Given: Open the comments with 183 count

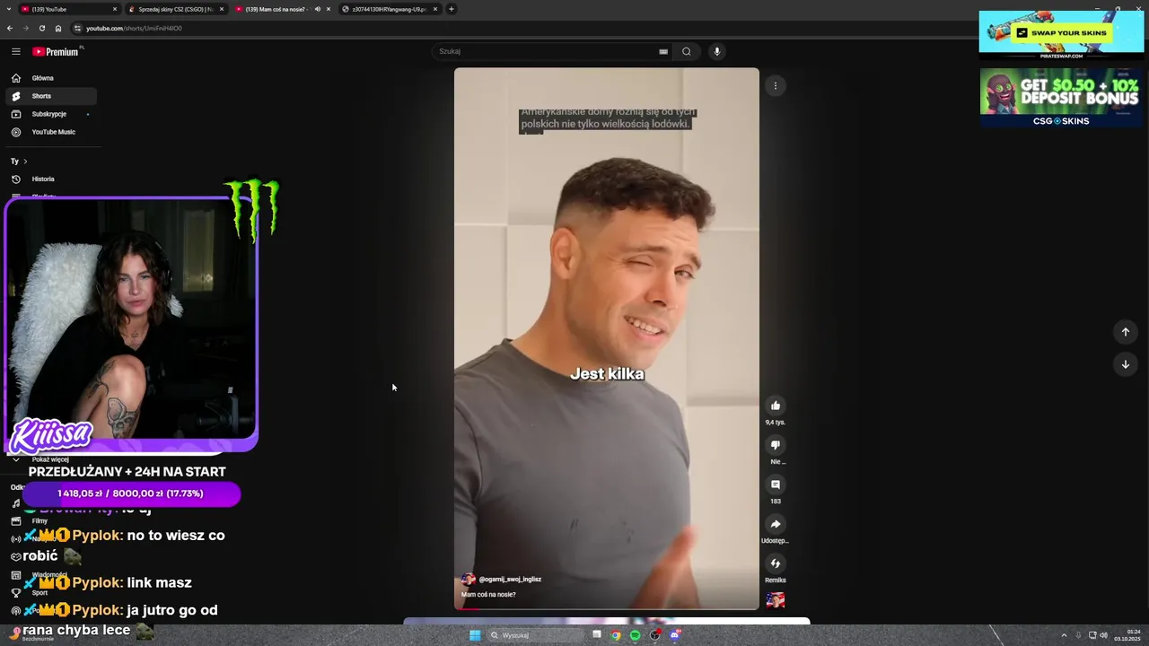Looking at the screenshot, I should tap(776, 484).
